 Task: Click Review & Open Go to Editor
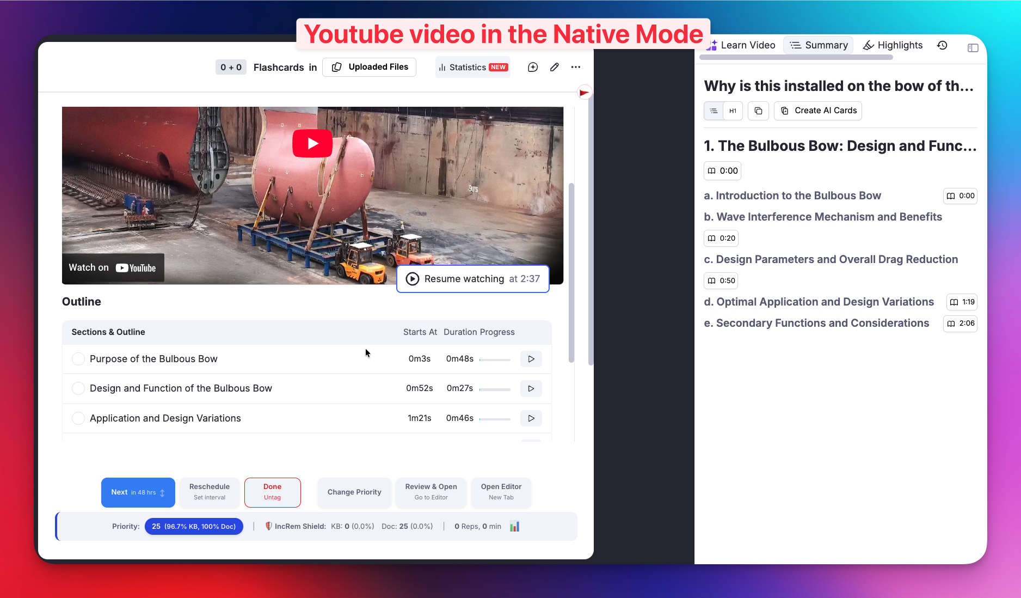pyautogui.click(x=431, y=492)
